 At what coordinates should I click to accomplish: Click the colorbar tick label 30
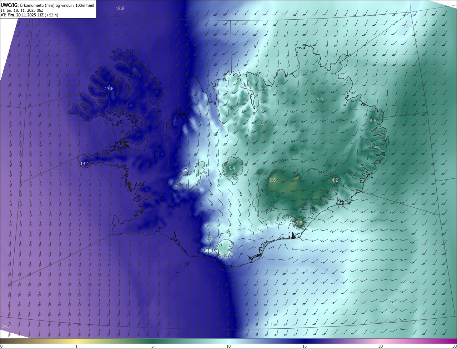pos(381,346)
